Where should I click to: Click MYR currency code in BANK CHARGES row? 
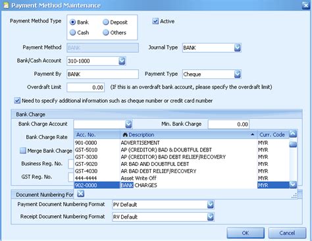[x=263, y=185]
